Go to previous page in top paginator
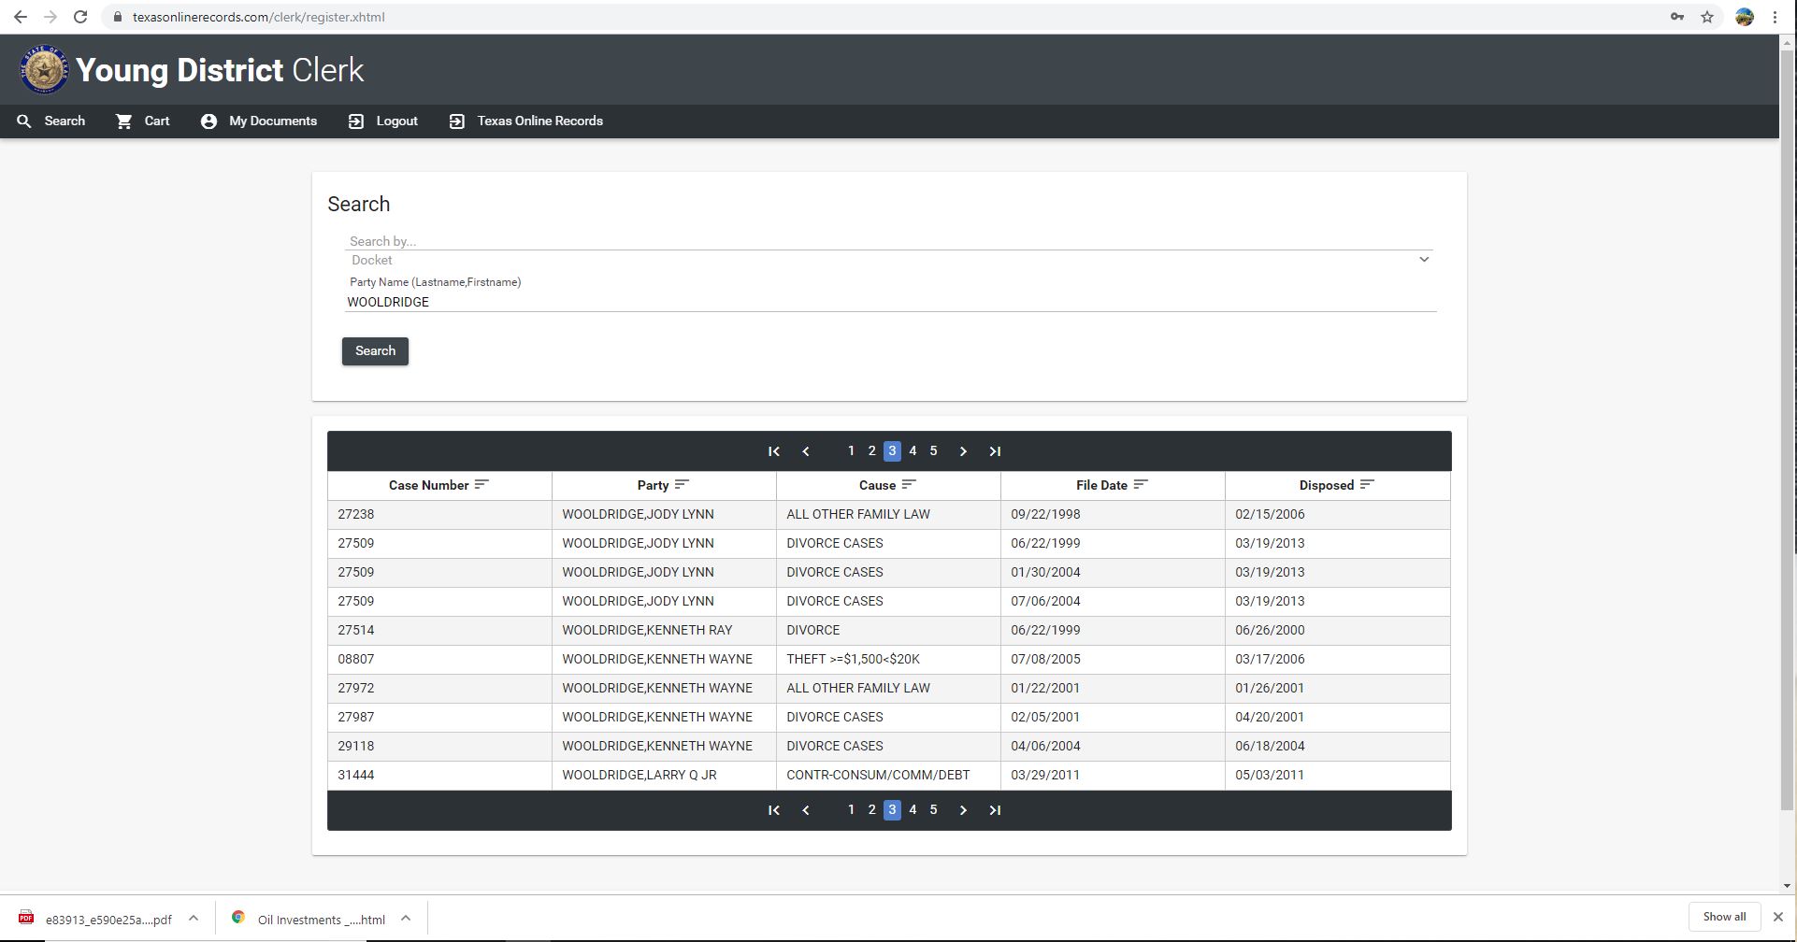The height and width of the screenshot is (942, 1797). (806, 451)
